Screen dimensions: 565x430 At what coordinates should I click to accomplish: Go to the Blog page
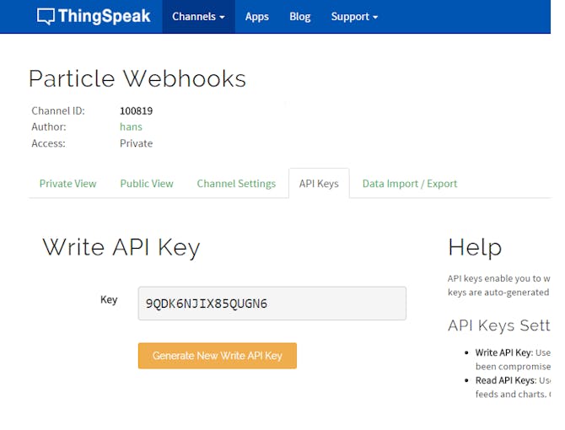pos(300,17)
